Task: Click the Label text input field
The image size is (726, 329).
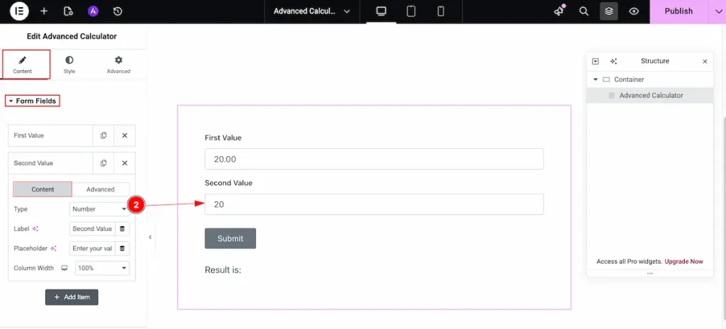Action: (92, 229)
